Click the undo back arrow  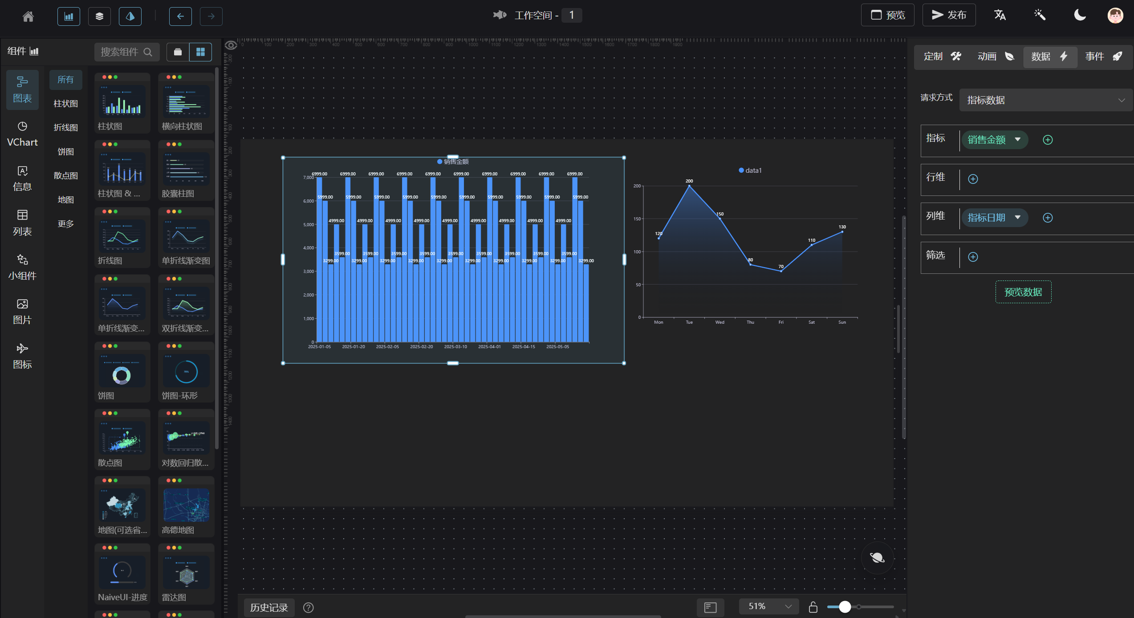[180, 16]
